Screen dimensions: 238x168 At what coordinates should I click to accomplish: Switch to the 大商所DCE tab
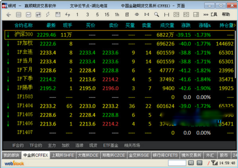(88, 155)
